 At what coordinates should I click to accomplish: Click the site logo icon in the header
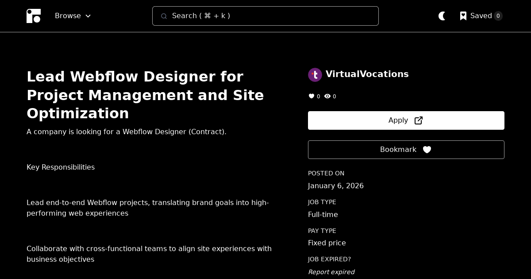[x=34, y=16]
